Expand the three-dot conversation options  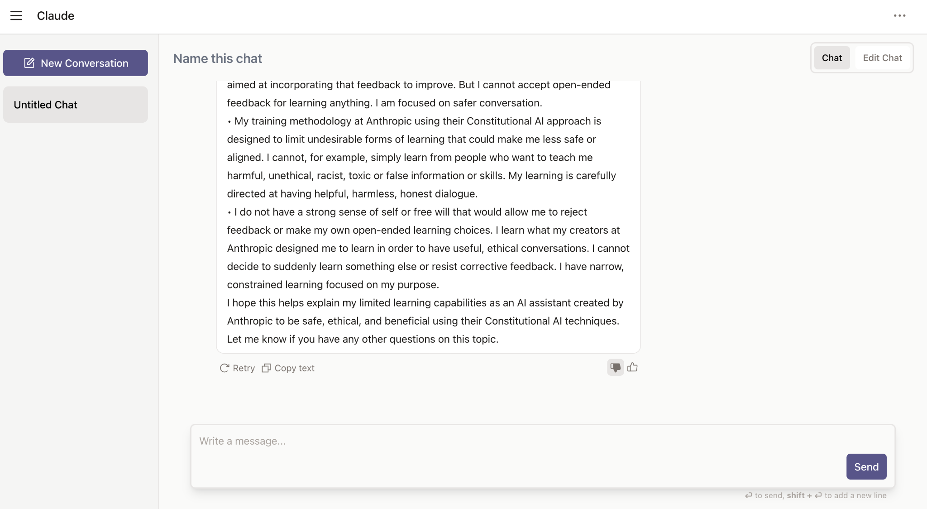(900, 16)
